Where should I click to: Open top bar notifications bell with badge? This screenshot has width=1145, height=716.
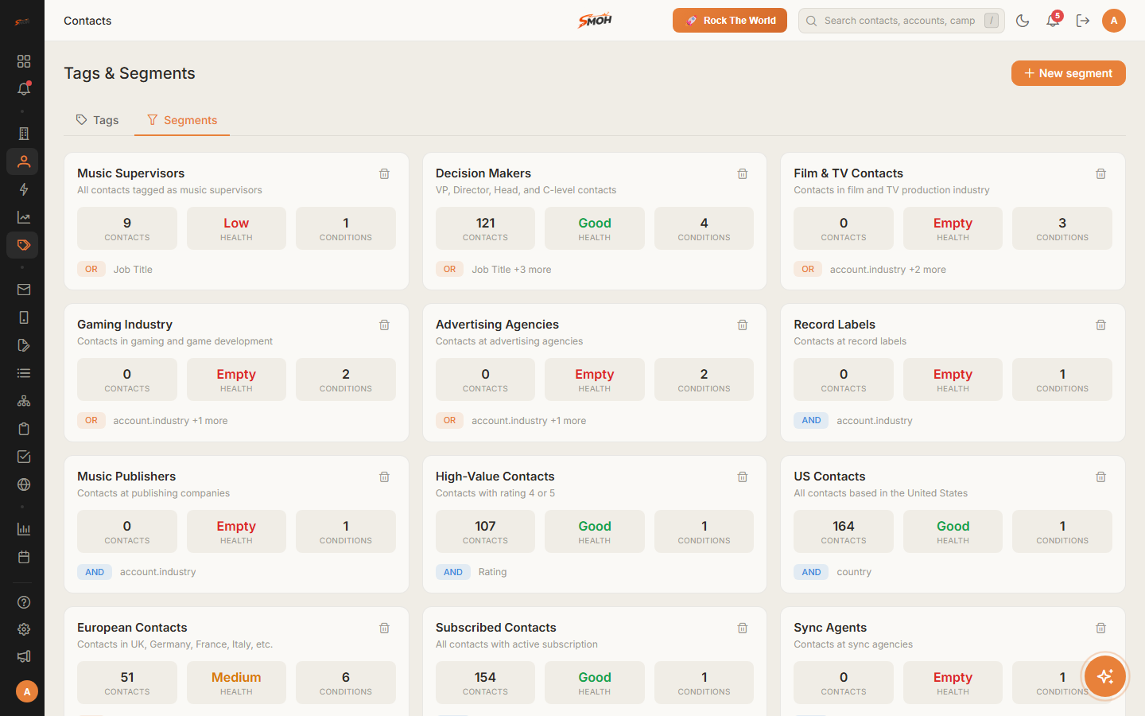pyautogui.click(x=1053, y=21)
